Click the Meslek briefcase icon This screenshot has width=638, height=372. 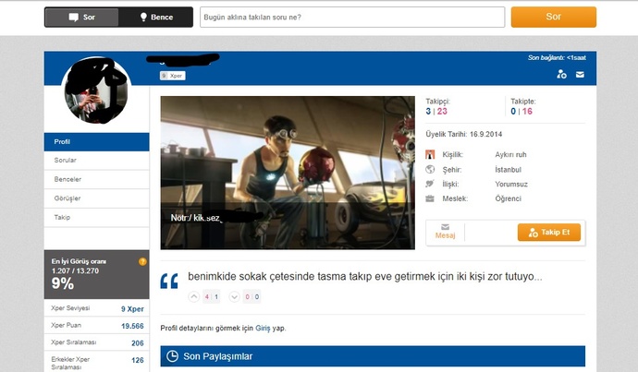(x=430, y=198)
